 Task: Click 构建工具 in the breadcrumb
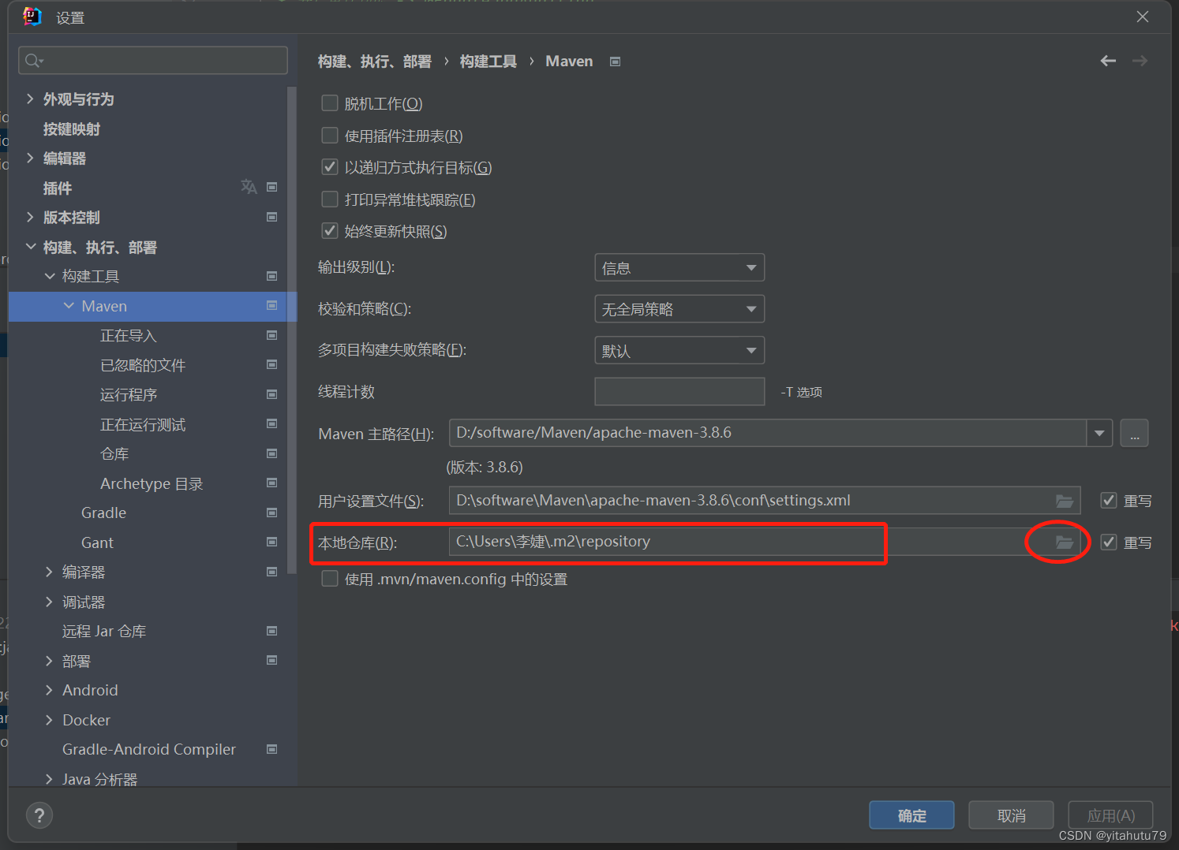(488, 62)
